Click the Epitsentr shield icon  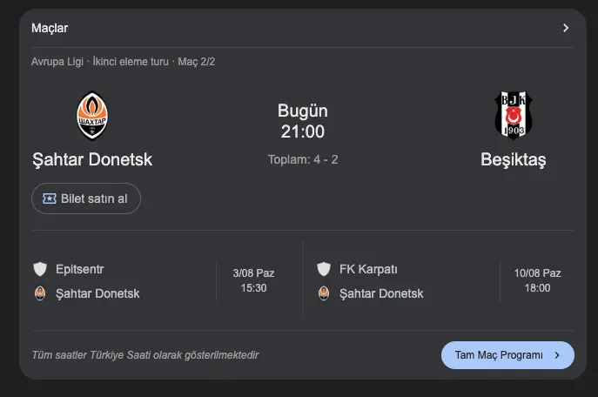pos(40,268)
